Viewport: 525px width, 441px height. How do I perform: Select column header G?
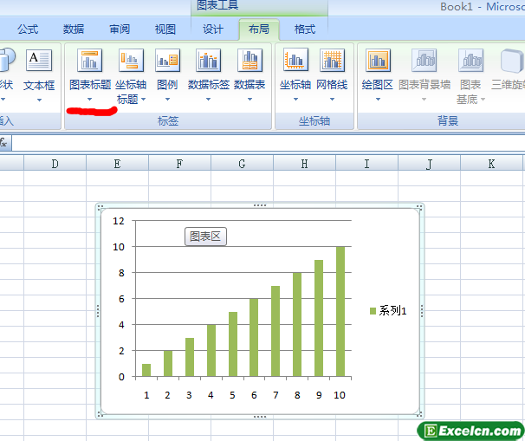point(242,164)
